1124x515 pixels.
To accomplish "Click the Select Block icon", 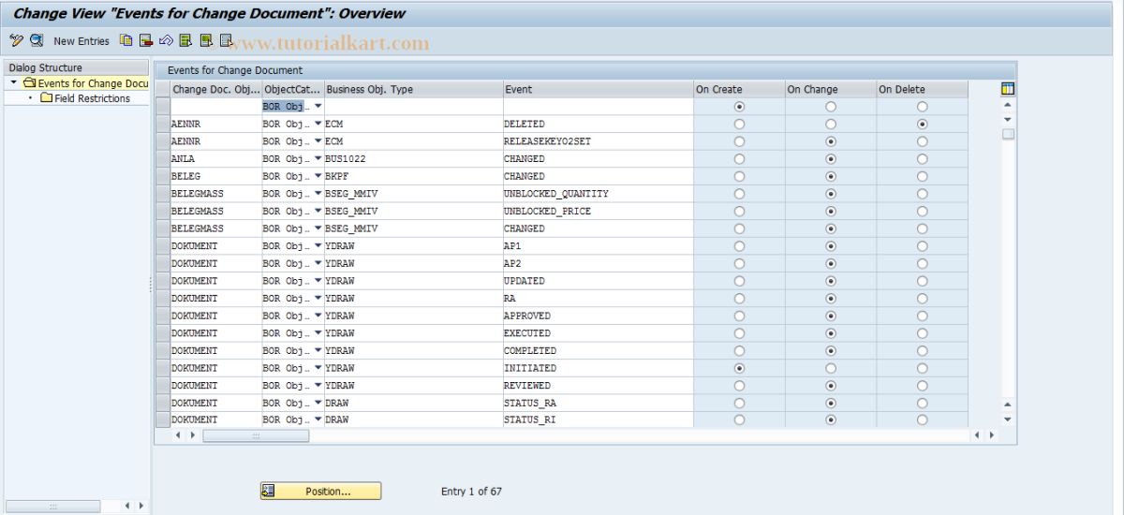I will point(205,40).
